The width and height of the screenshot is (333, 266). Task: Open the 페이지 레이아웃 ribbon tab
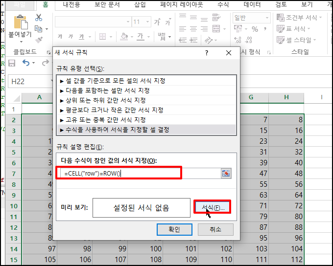click(x=182, y=5)
